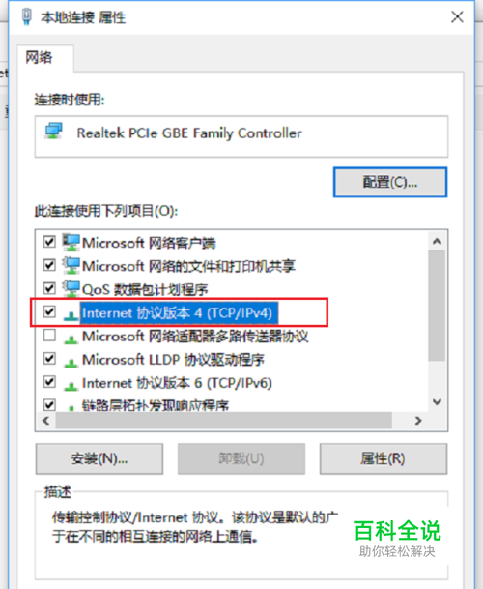This screenshot has height=589, width=483.
Task: Enable 网络适配器多路传送器协议 checkbox
Action: tap(49, 335)
